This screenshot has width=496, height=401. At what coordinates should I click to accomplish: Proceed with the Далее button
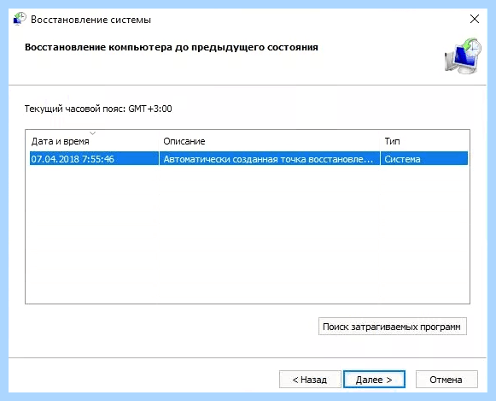(x=374, y=379)
